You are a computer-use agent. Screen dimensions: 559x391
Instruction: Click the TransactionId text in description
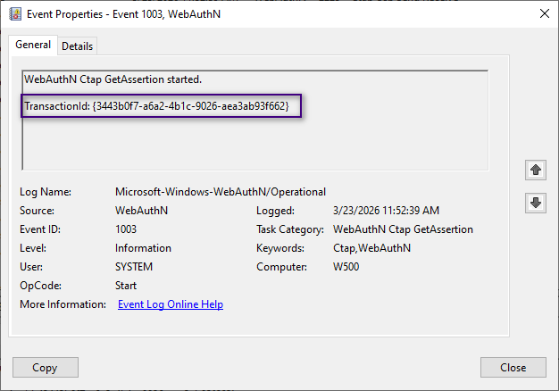coord(156,106)
